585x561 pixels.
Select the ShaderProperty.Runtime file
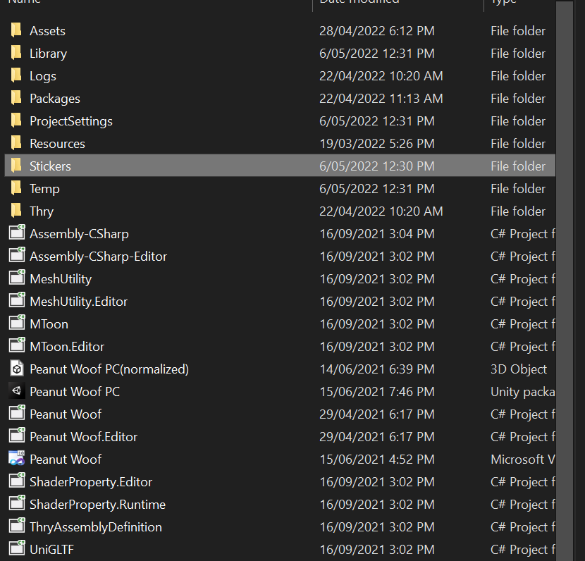click(97, 504)
